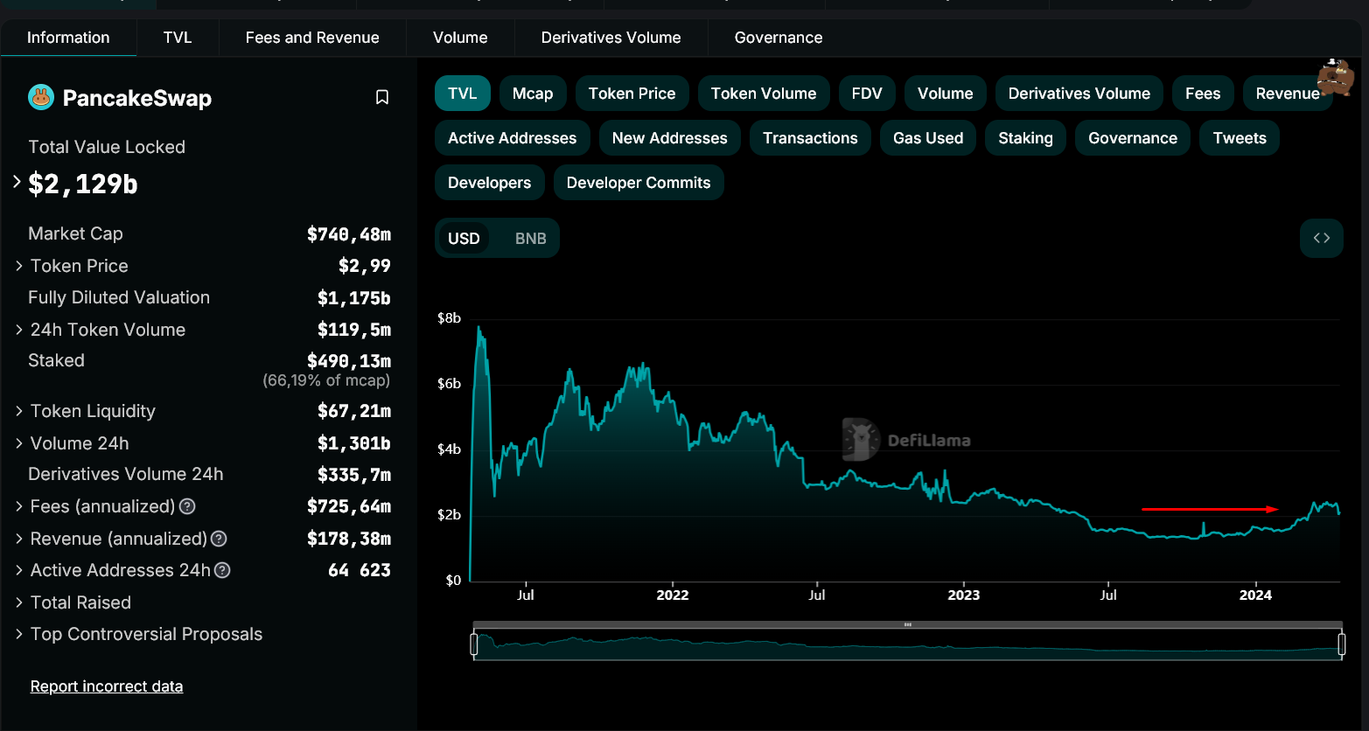
Task: Expand Top Controversial Proposals
Action: pos(19,634)
